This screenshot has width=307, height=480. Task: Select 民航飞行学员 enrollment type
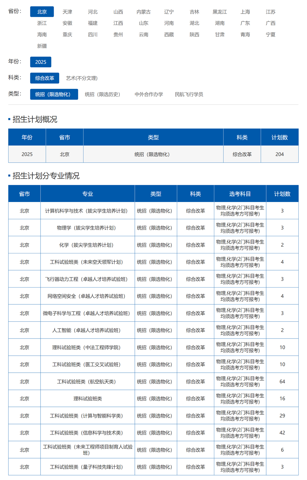(x=189, y=94)
